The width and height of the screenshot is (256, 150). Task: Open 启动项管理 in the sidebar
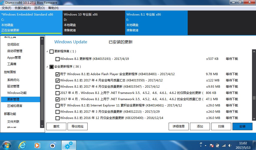click(15, 51)
